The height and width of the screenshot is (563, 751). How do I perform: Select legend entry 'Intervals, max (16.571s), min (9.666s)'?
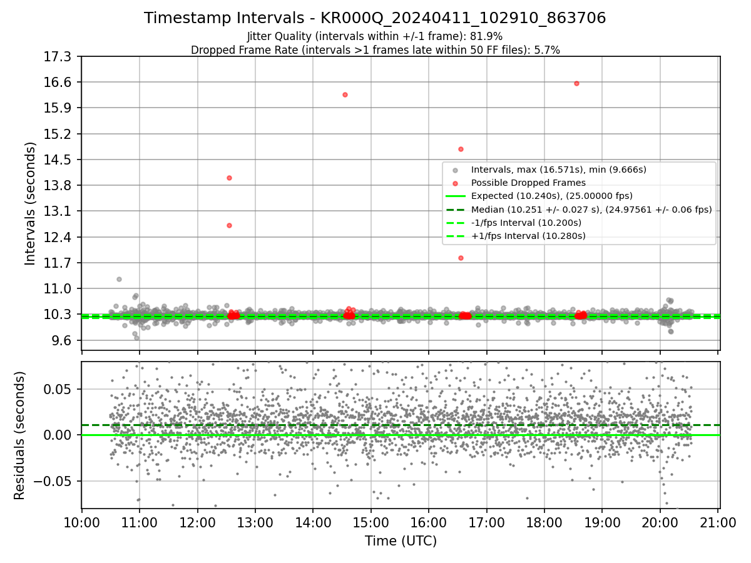tap(558, 170)
